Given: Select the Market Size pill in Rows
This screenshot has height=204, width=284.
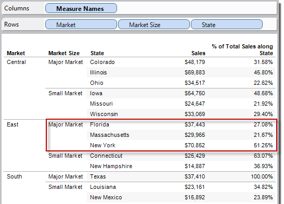Looking at the screenshot, I should click(154, 24).
